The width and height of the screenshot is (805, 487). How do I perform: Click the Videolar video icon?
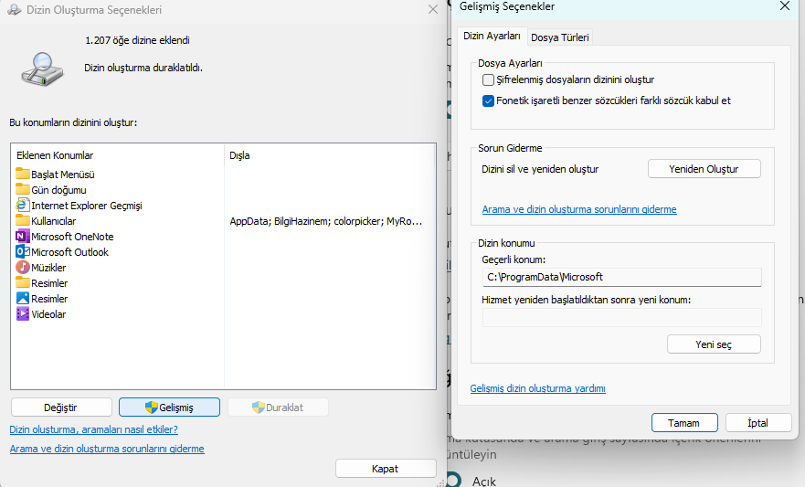[x=23, y=314]
